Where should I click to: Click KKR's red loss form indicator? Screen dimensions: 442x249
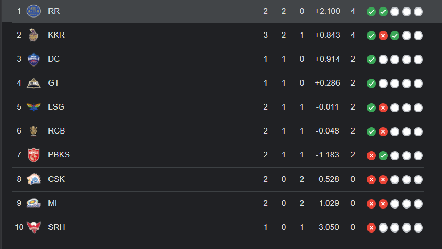pyautogui.click(x=383, y=36)
